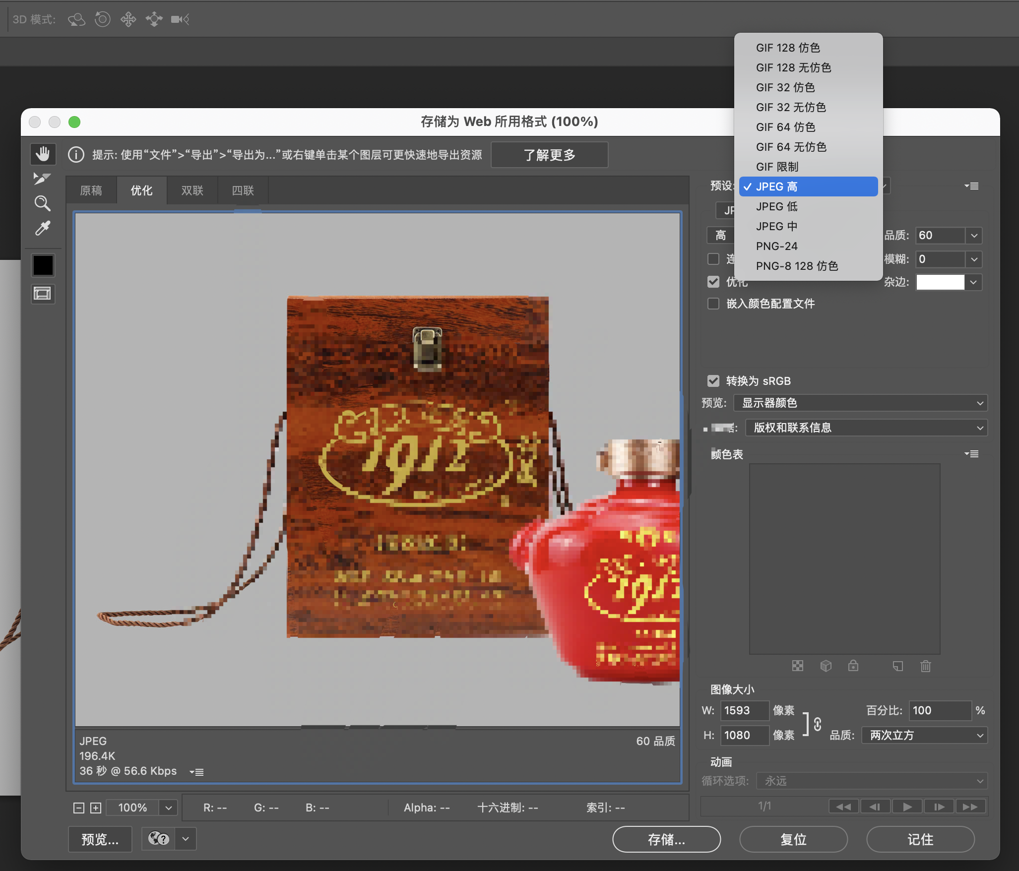Expand the resample quality bicubic dropdown
1019x871 pixels.
click(x=924, y=735)
